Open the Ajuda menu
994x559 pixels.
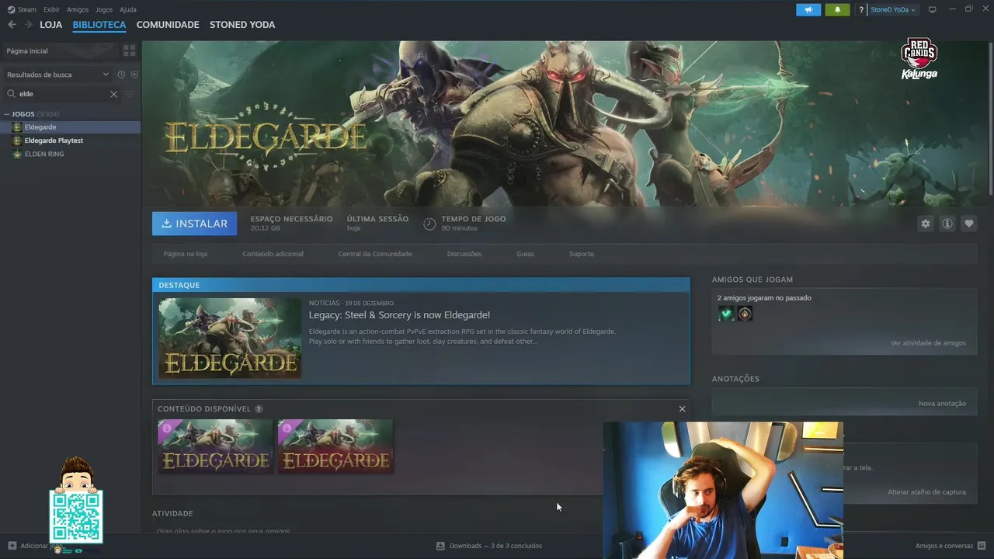click(128, 9)
